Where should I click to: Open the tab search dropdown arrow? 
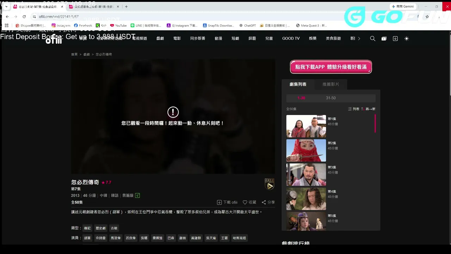6,6
